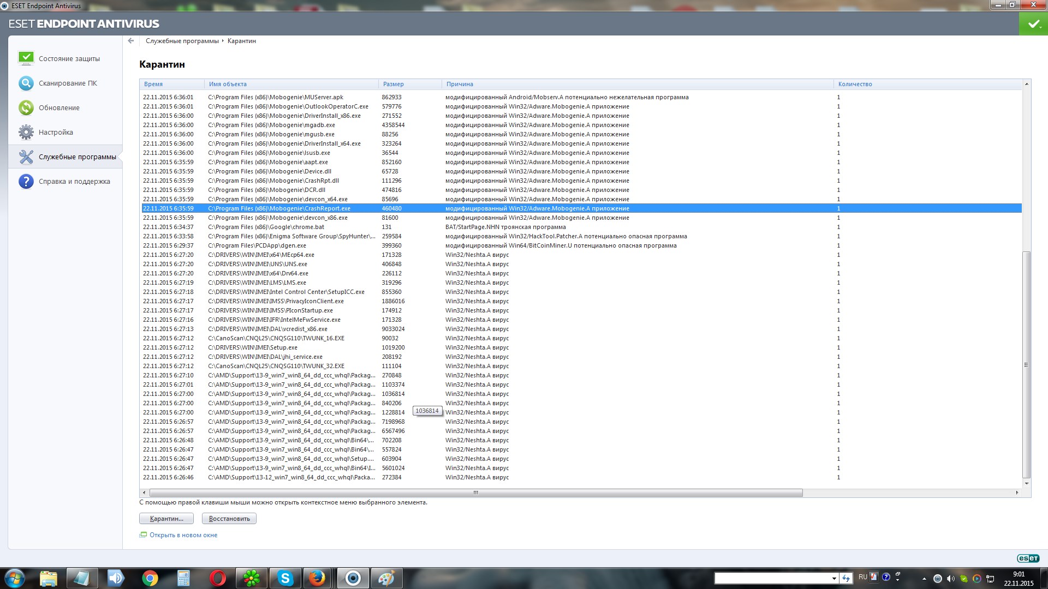Viewport: 1048px width, 589px height.
Task: Open Skype from the taskbar
Action: 285,578
